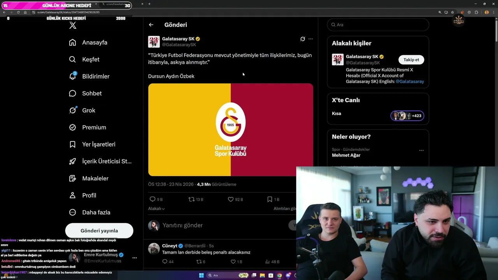Open Chrome's three-dot menu
This screenshot has height=280, width=498.
tap(494, 12)
